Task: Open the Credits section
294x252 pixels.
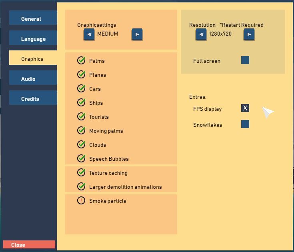Action: point(33,99)
